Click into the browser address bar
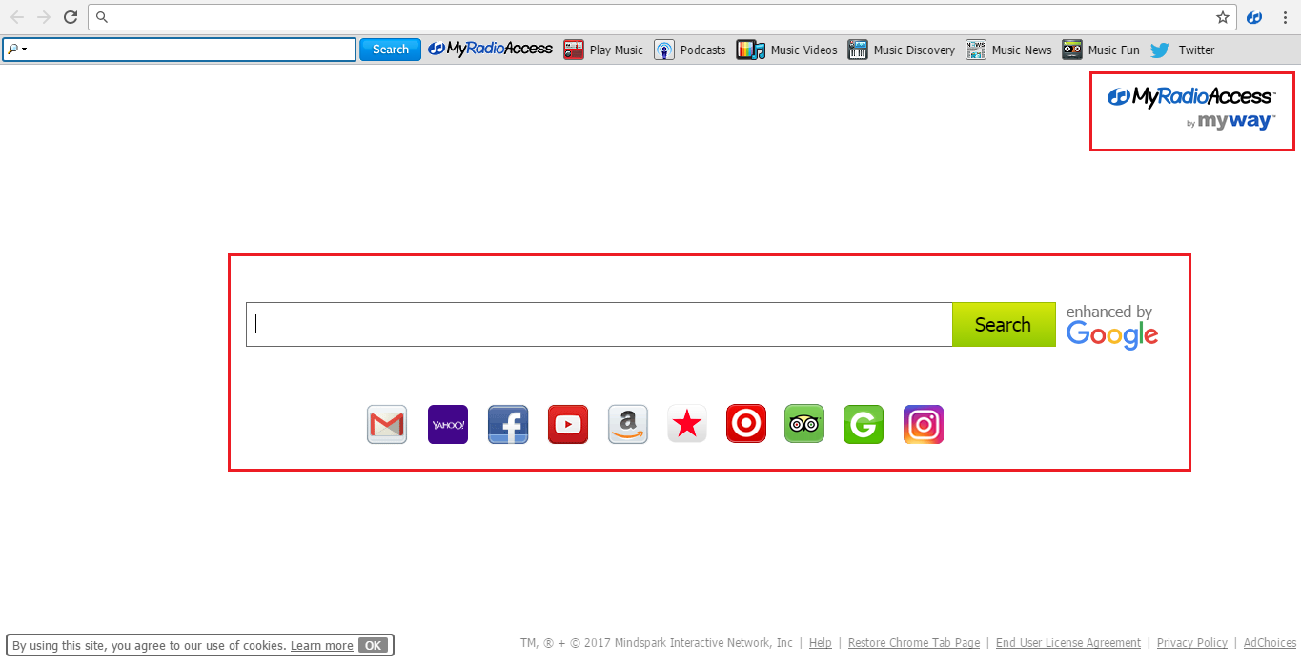The width and height of the screenshot is (1301, 665). (x=662, y=17)
